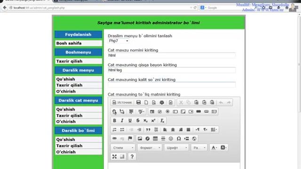Insert a hidden field form icon

click(214, 112)
